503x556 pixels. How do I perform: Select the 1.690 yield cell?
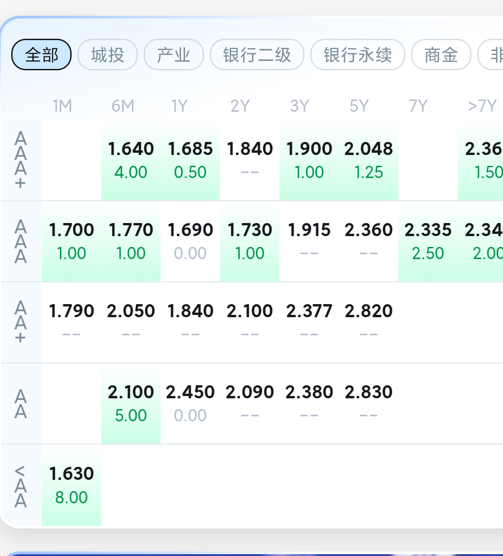tap(190, 242)
